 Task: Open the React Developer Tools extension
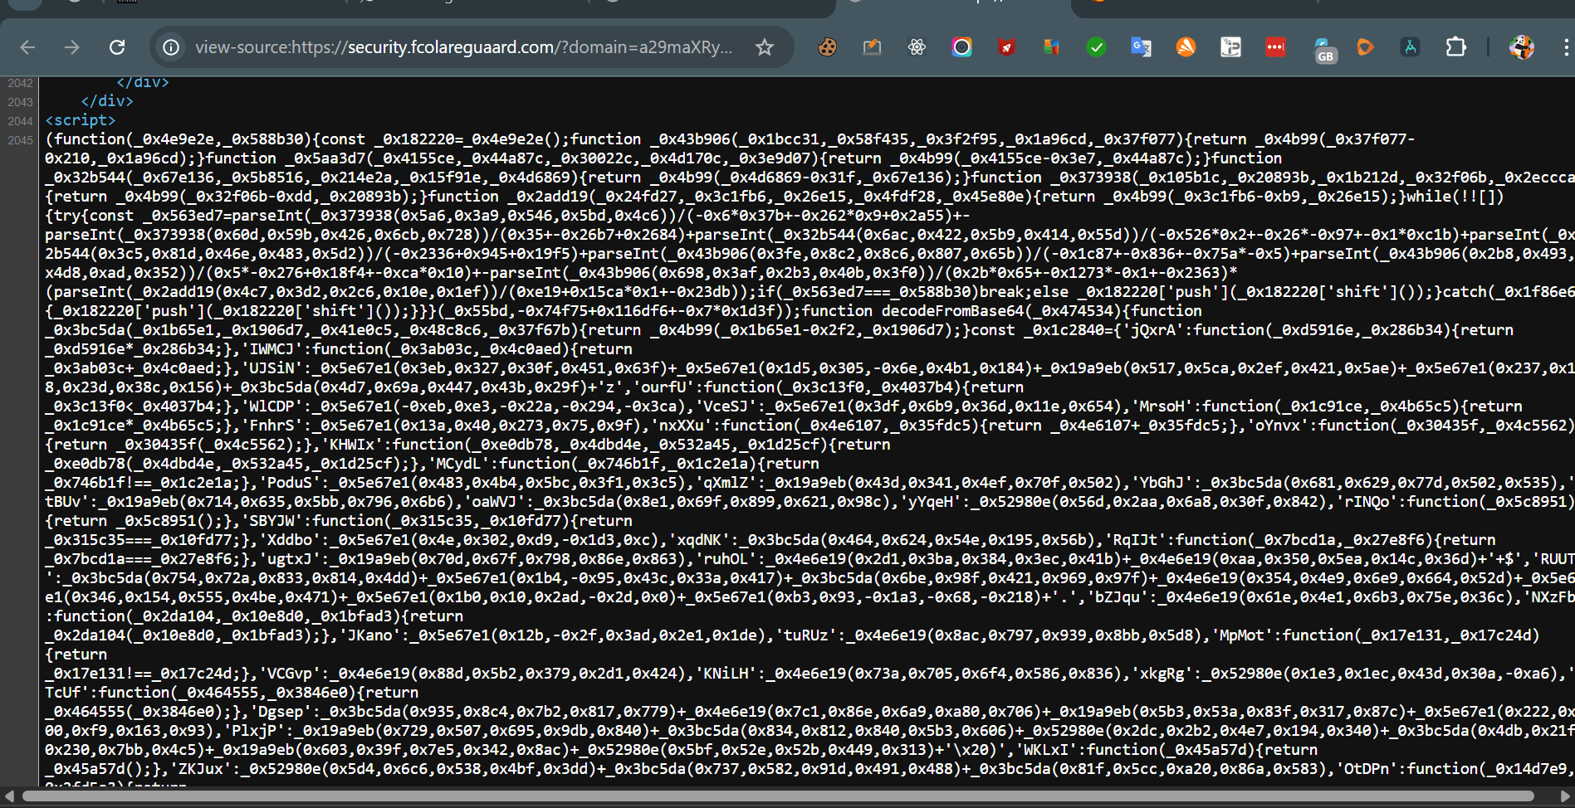coord(917,47)
